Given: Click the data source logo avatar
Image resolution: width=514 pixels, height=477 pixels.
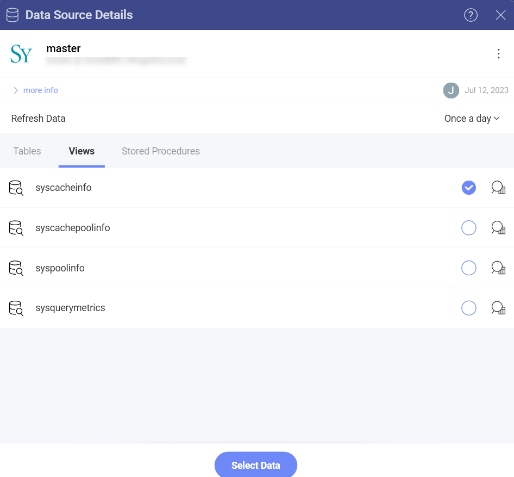Looking at the screenshot, I should (21, 54).
